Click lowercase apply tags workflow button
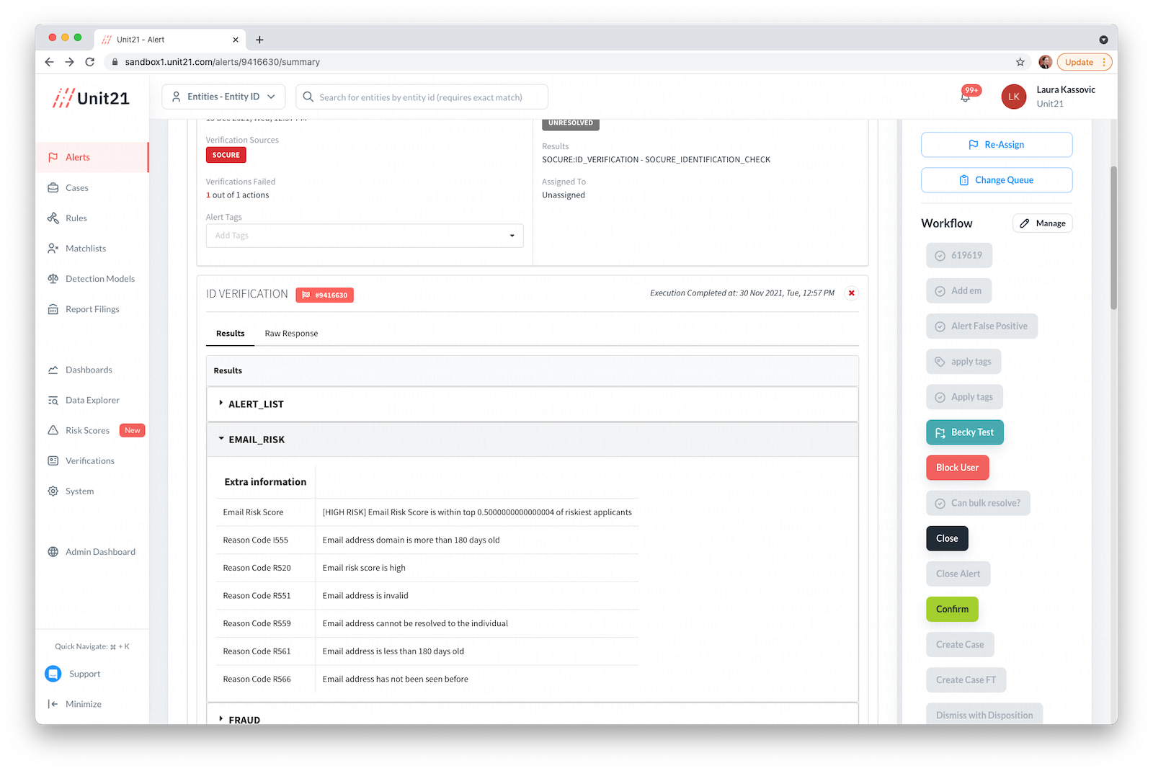Viewport: 1153px width, 771px height. 963,362
